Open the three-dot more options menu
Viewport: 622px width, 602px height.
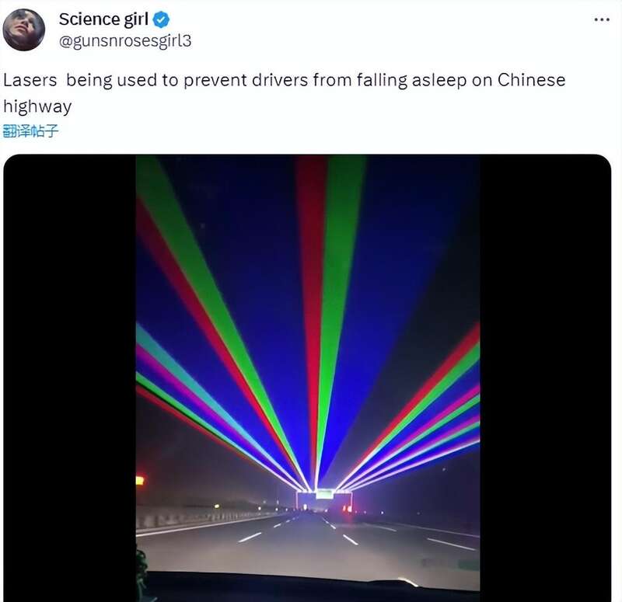click(601, 19)
